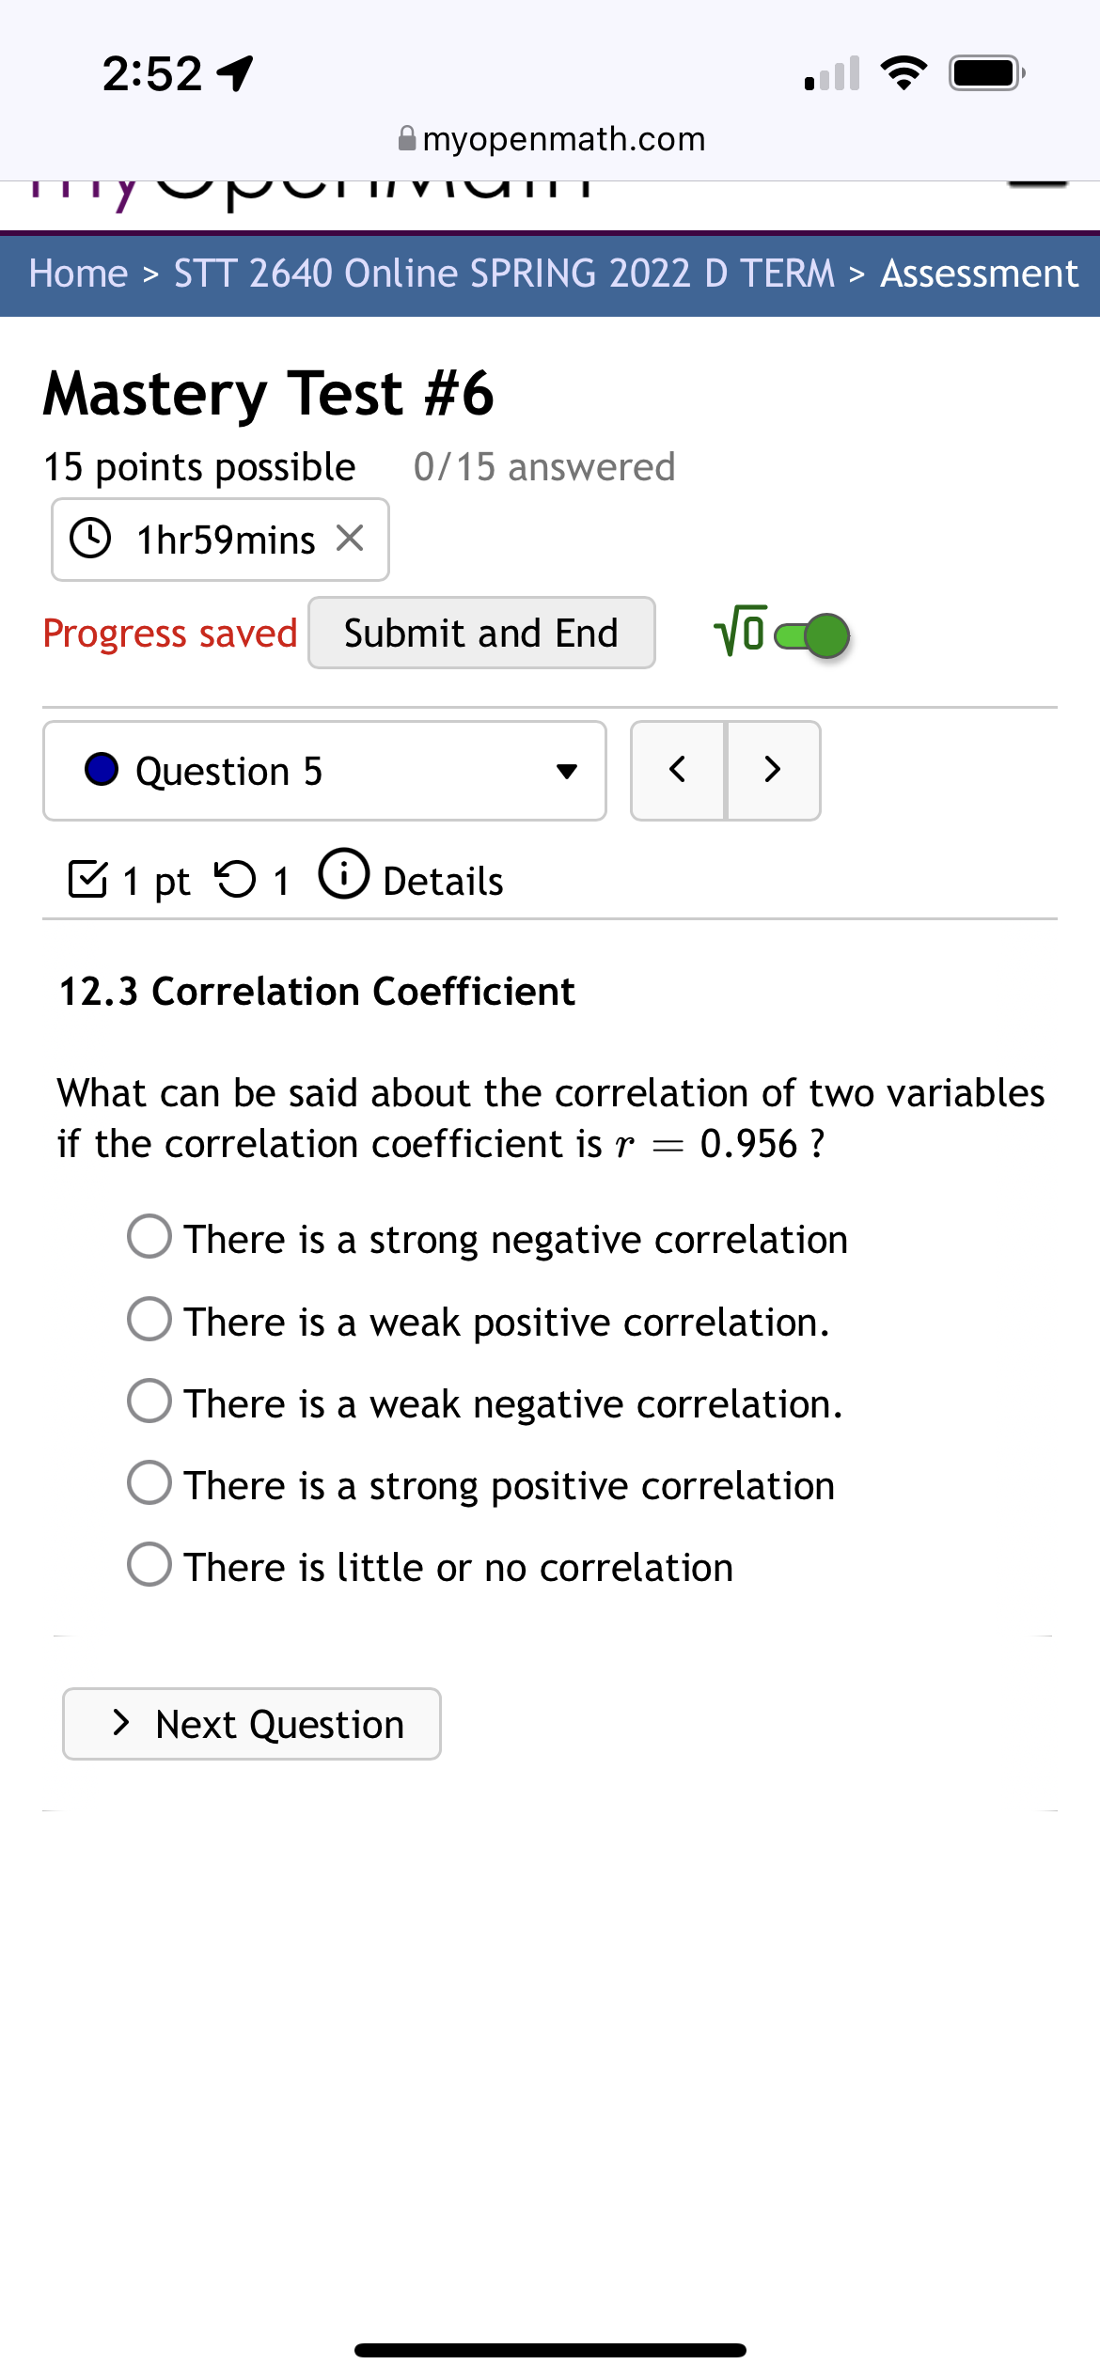Tap the myopenmath.com address bar
1100x2380 pixels.
(x=563, y=137)
